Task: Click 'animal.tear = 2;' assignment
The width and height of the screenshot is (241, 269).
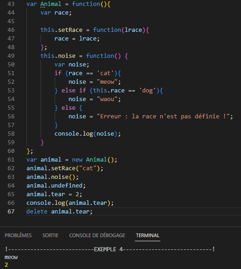Action: (x=54, y=194)
